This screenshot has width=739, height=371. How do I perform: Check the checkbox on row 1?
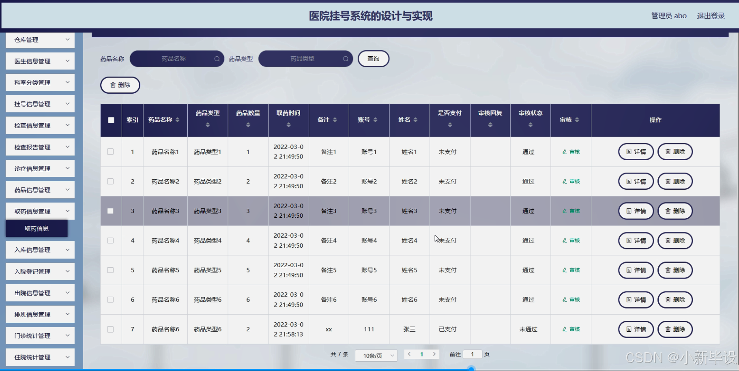pyautogui.click(x=110, y=152)
